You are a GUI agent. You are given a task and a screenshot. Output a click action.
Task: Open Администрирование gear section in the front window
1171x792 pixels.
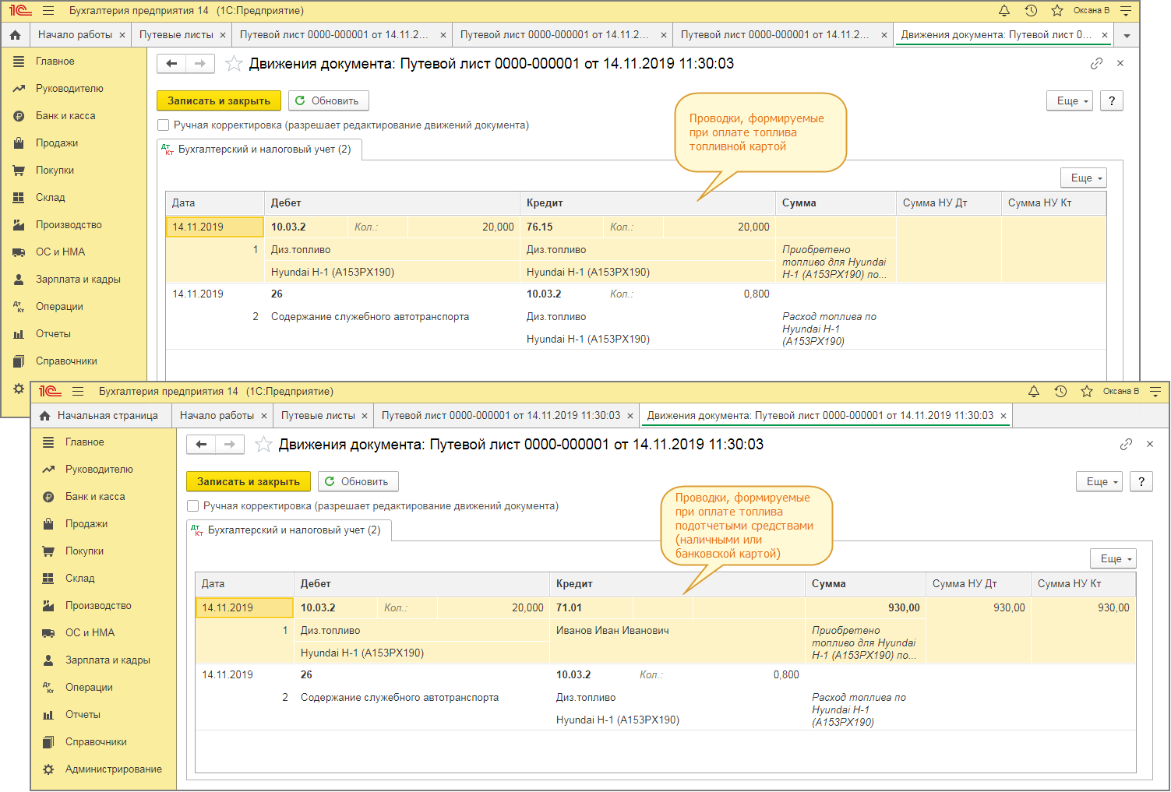click(x=103, y=769)
